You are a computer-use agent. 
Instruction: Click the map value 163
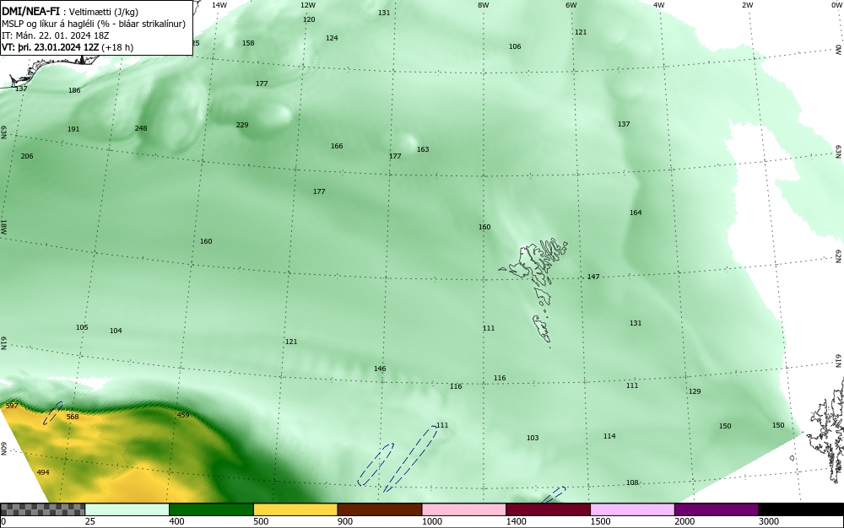pos(423,149)
